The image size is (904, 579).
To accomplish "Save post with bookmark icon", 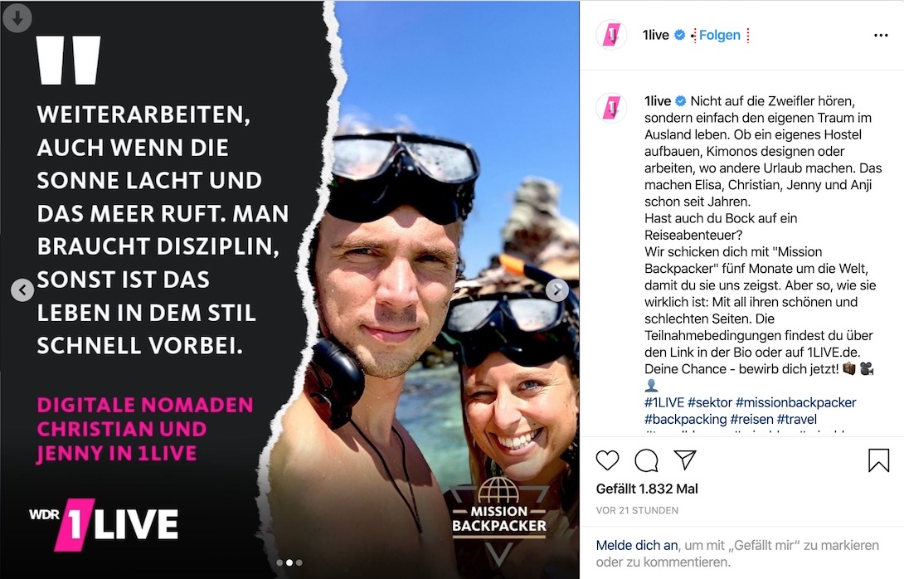I will (878, 460).
